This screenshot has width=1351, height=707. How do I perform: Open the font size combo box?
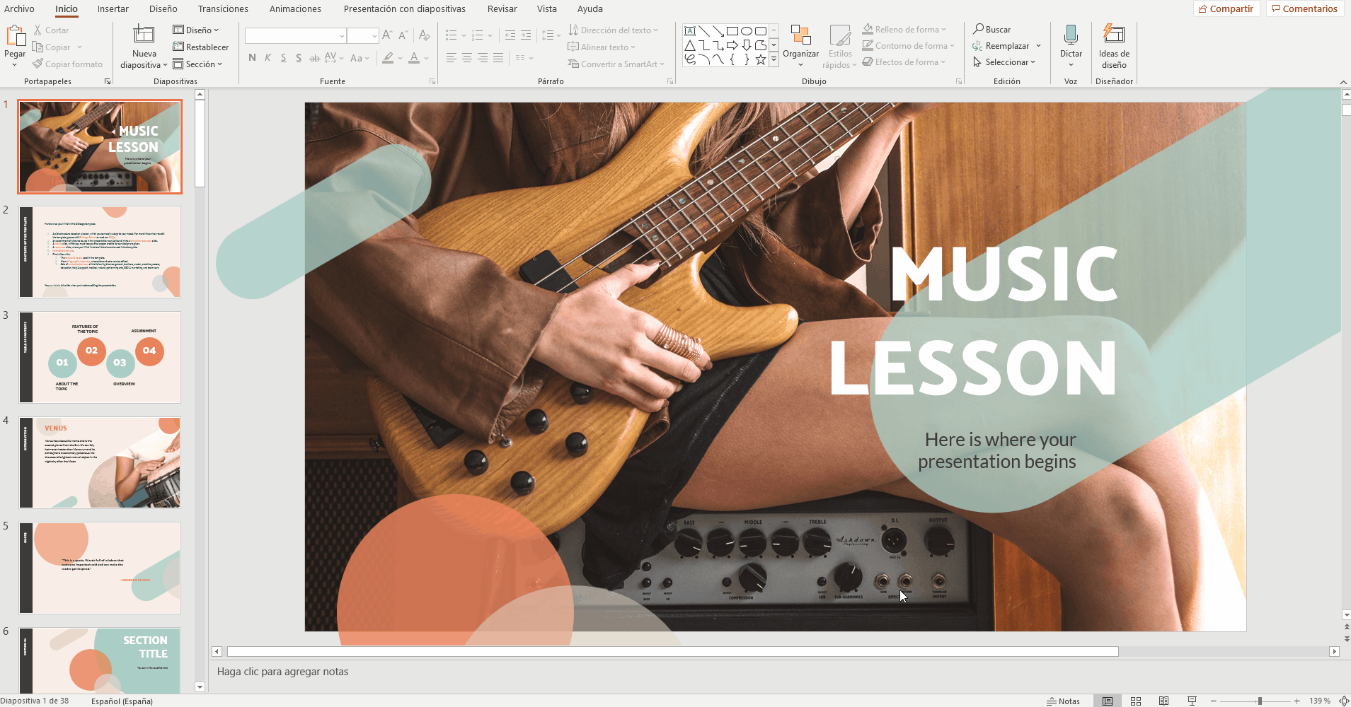(363, 35)
